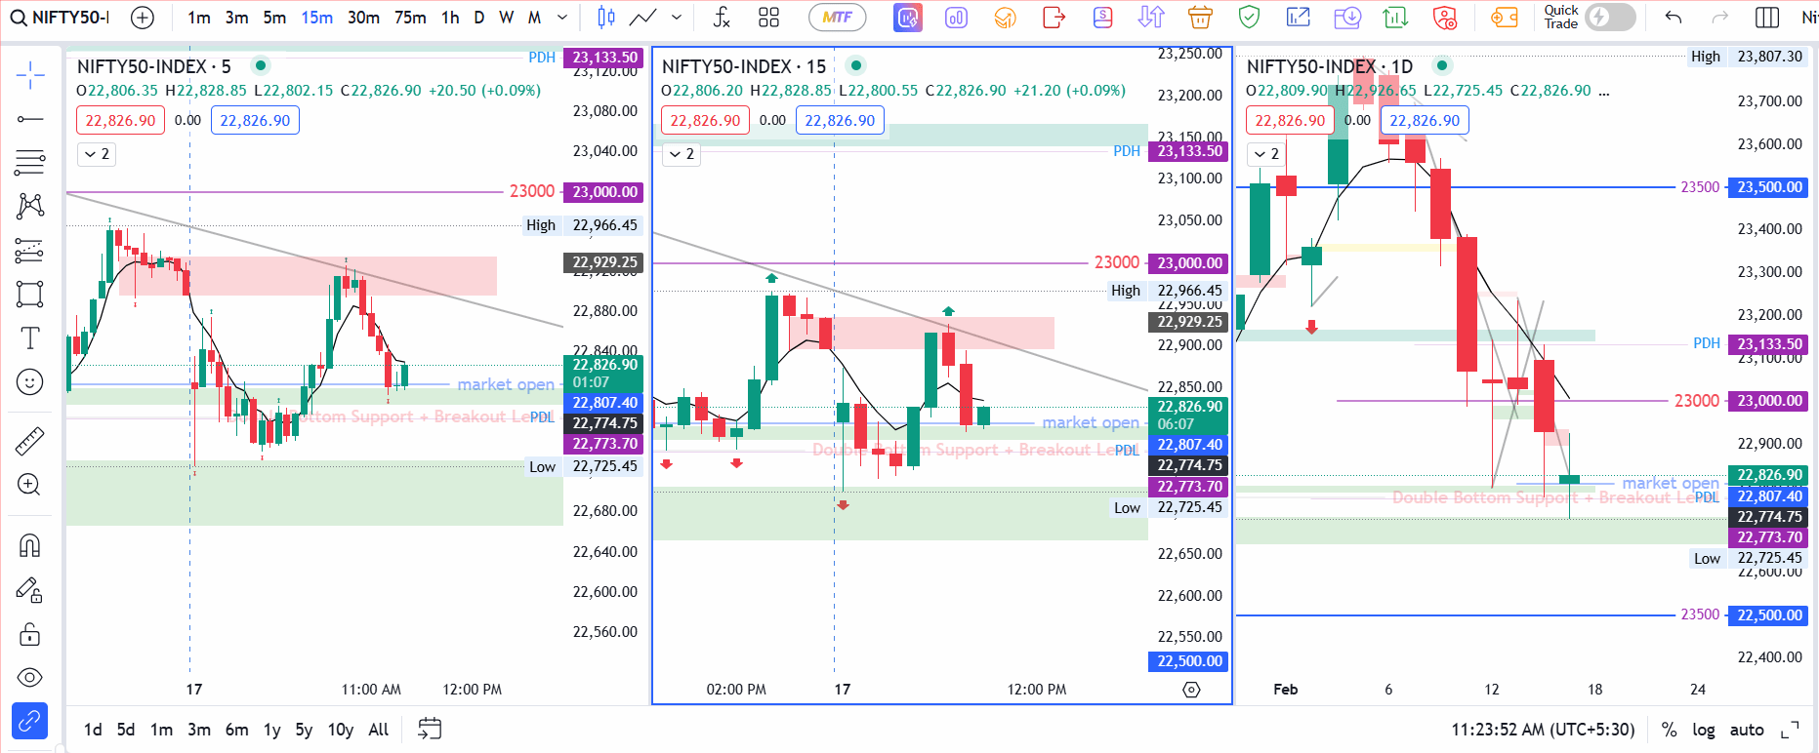
Task: Open timezone setting 11:23:52 AM (UTC+5:30)
Action: coord(1543,730)
